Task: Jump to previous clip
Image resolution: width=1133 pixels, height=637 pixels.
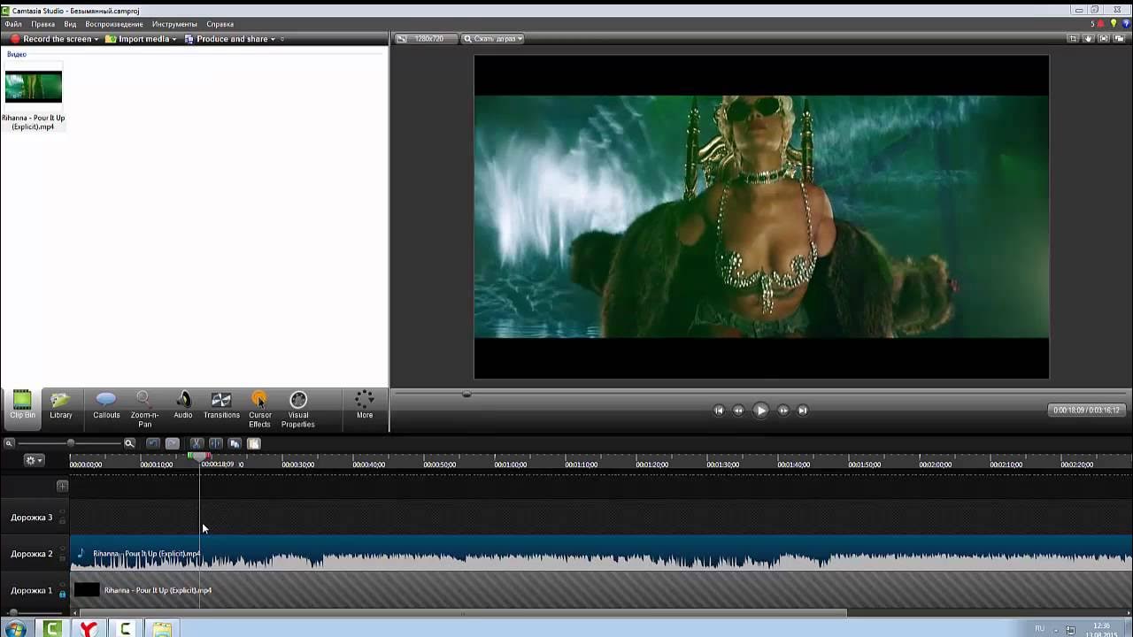Action: [x=719, y=410]
